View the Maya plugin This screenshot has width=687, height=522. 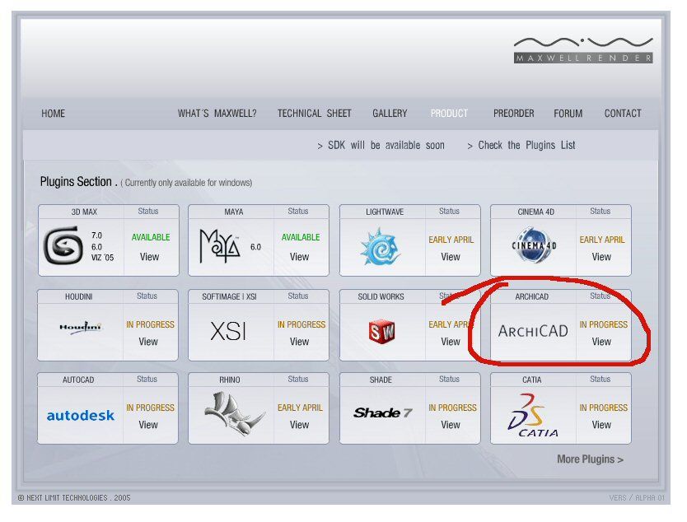(299, 257)
